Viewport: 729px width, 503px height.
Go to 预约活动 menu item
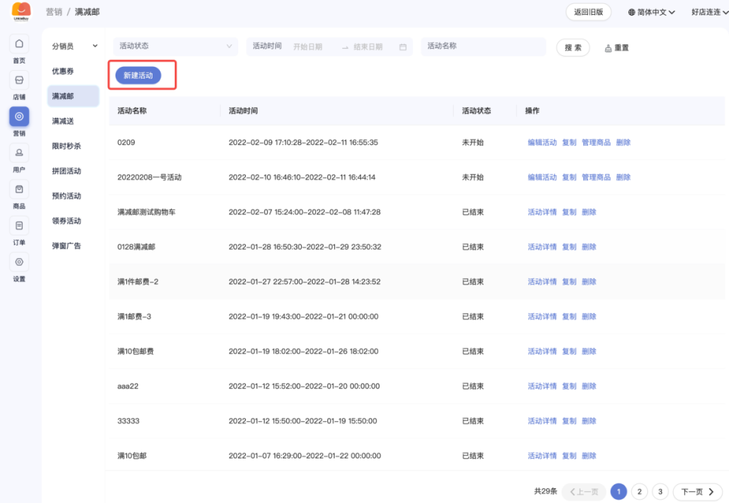point(66,196)
